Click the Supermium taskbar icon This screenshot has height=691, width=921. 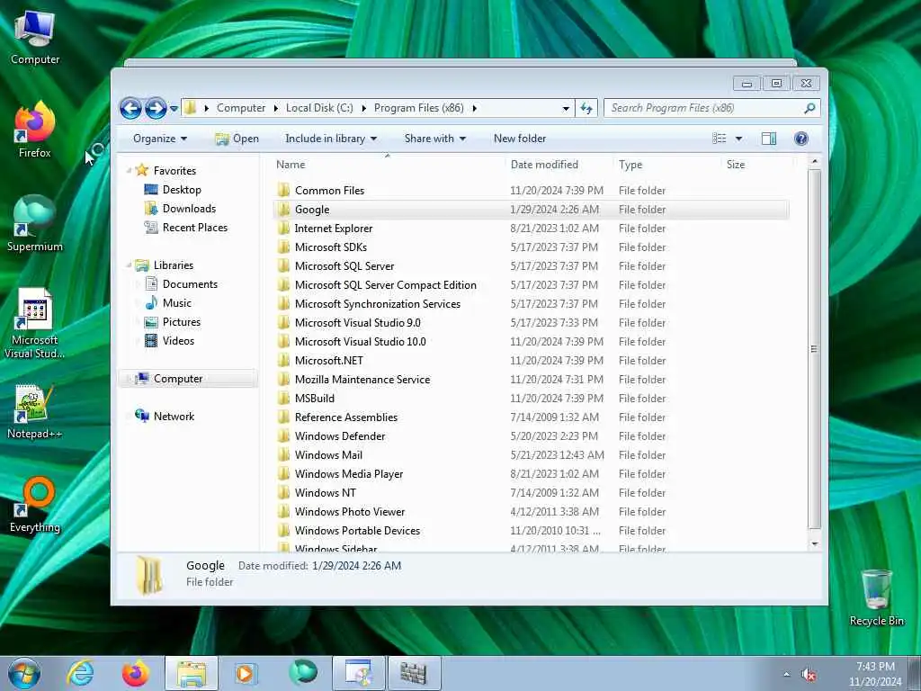pos(302,673)
